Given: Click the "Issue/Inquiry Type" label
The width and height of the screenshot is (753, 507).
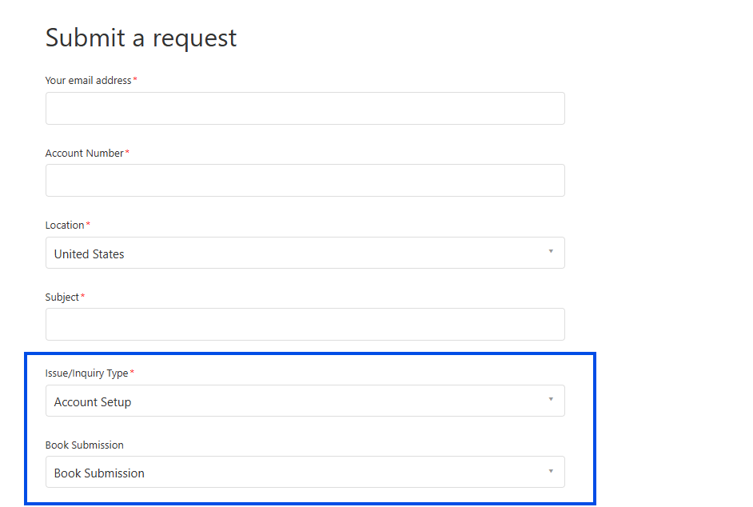Looking at the screenshot, I should [x=86, y=373].
